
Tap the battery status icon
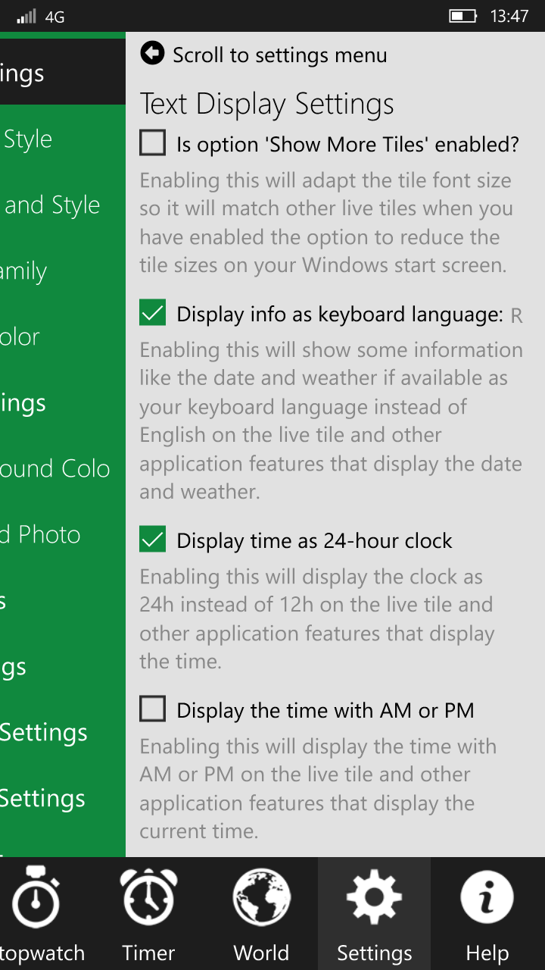463,16
